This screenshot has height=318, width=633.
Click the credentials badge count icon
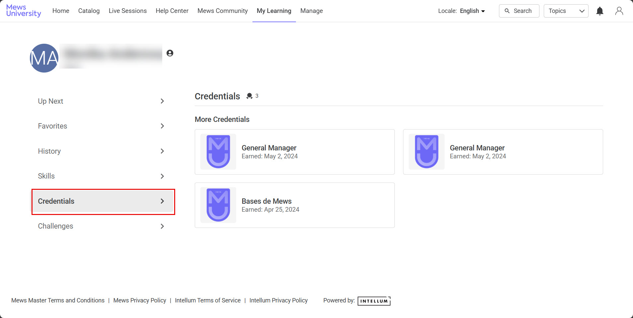pyautogui.click(x=249, y=96)
